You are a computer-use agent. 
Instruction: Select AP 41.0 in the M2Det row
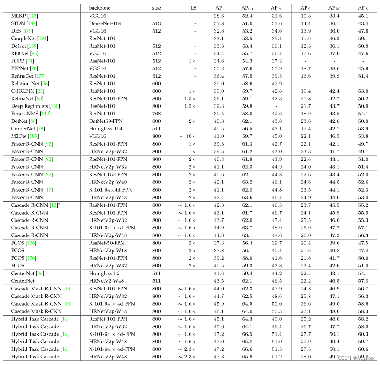coord(219,137)
